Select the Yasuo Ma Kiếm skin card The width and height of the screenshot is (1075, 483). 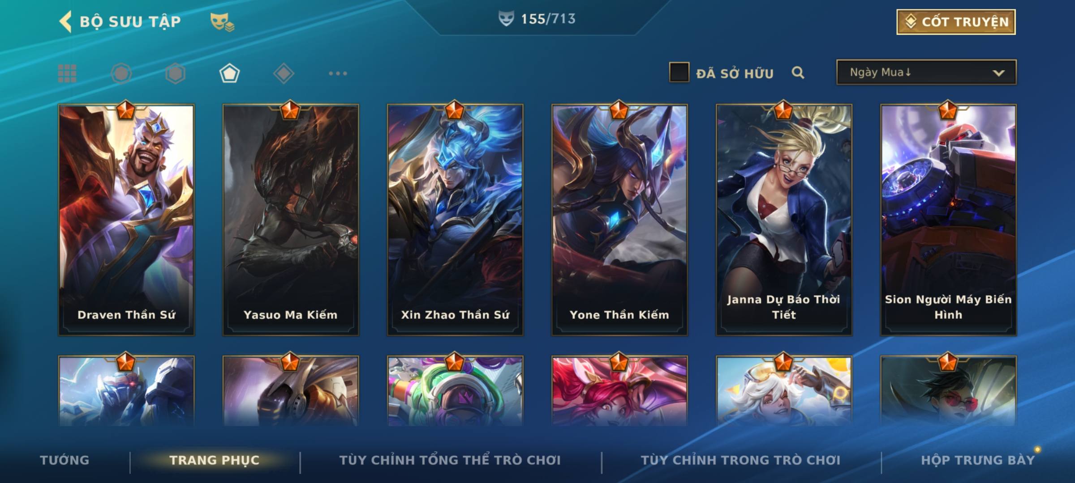click(x=291, y=220)
